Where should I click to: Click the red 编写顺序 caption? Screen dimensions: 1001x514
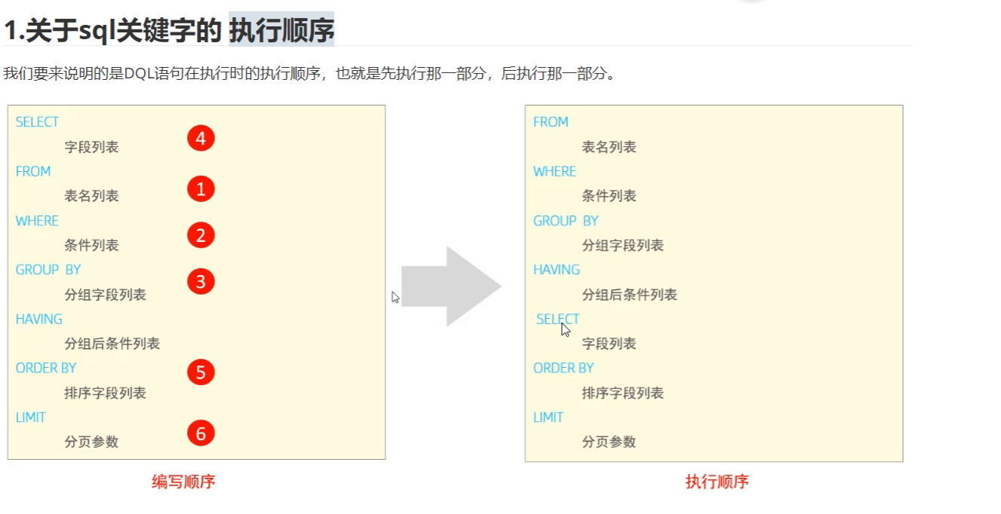[x=183, y=482]
